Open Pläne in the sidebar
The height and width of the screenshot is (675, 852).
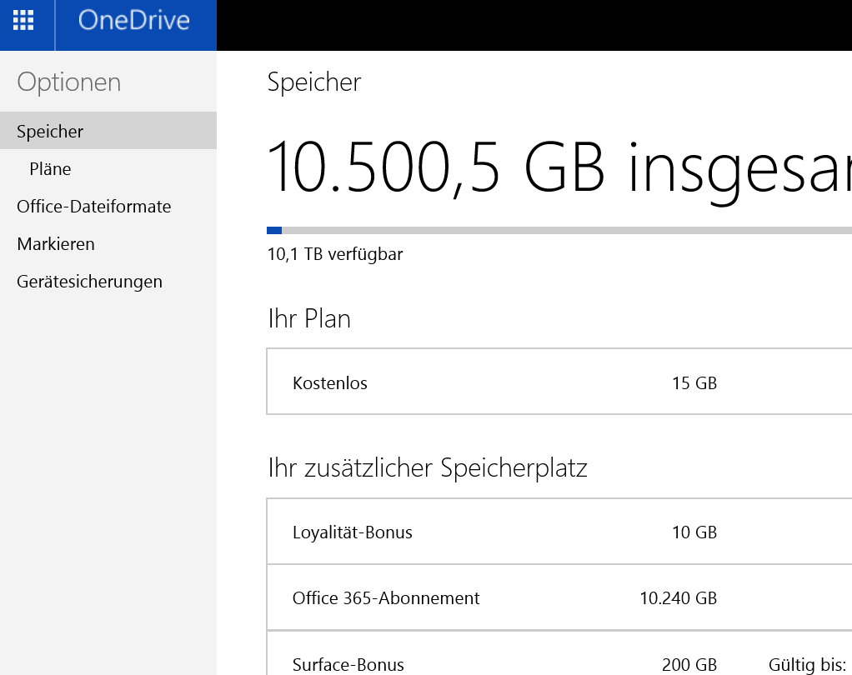(50, 169)
